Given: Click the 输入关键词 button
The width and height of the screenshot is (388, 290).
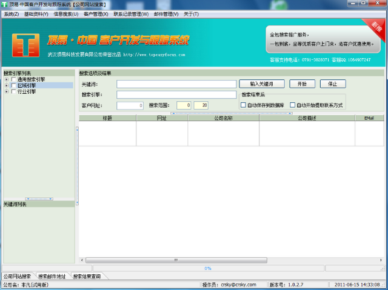Looking at the screenshot, I should (x=262, y=84).
